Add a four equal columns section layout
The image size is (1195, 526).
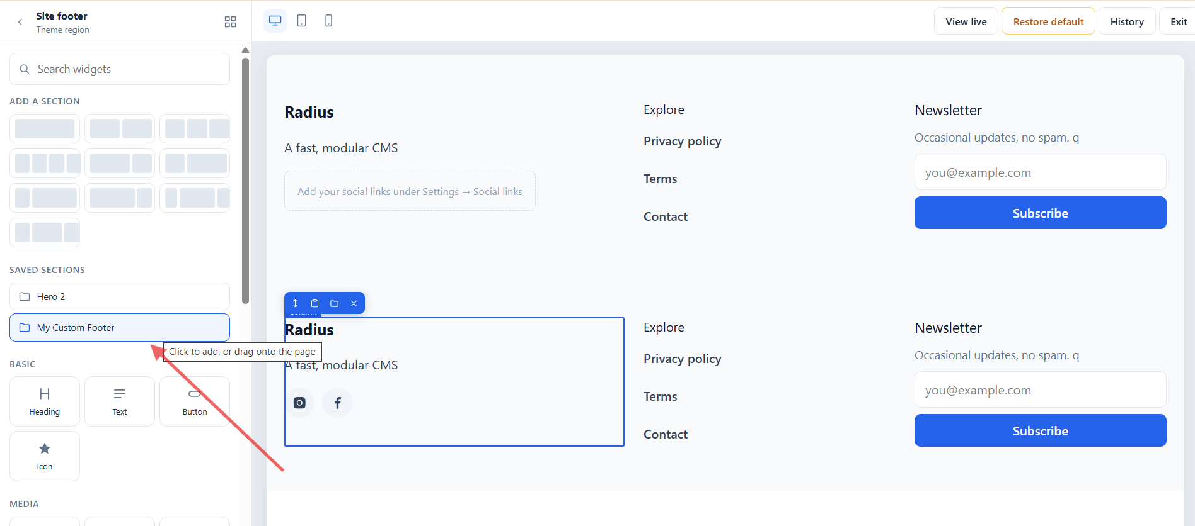pyautogui.click(x=45, y=163)
